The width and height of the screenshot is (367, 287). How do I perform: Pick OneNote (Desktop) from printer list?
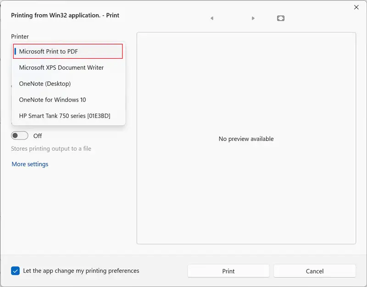(x=45, y=84)
